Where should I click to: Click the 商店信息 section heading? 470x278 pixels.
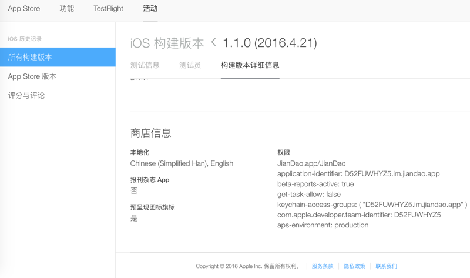(151, 133)
